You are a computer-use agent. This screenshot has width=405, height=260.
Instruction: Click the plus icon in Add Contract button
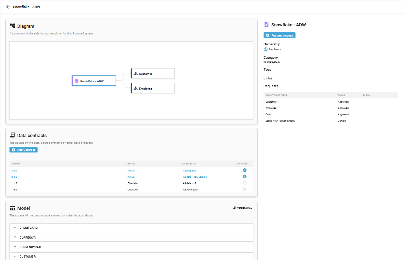point(13,150)
